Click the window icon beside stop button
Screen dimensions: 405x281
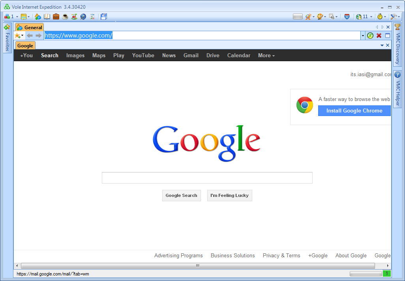tap(388, 36)
